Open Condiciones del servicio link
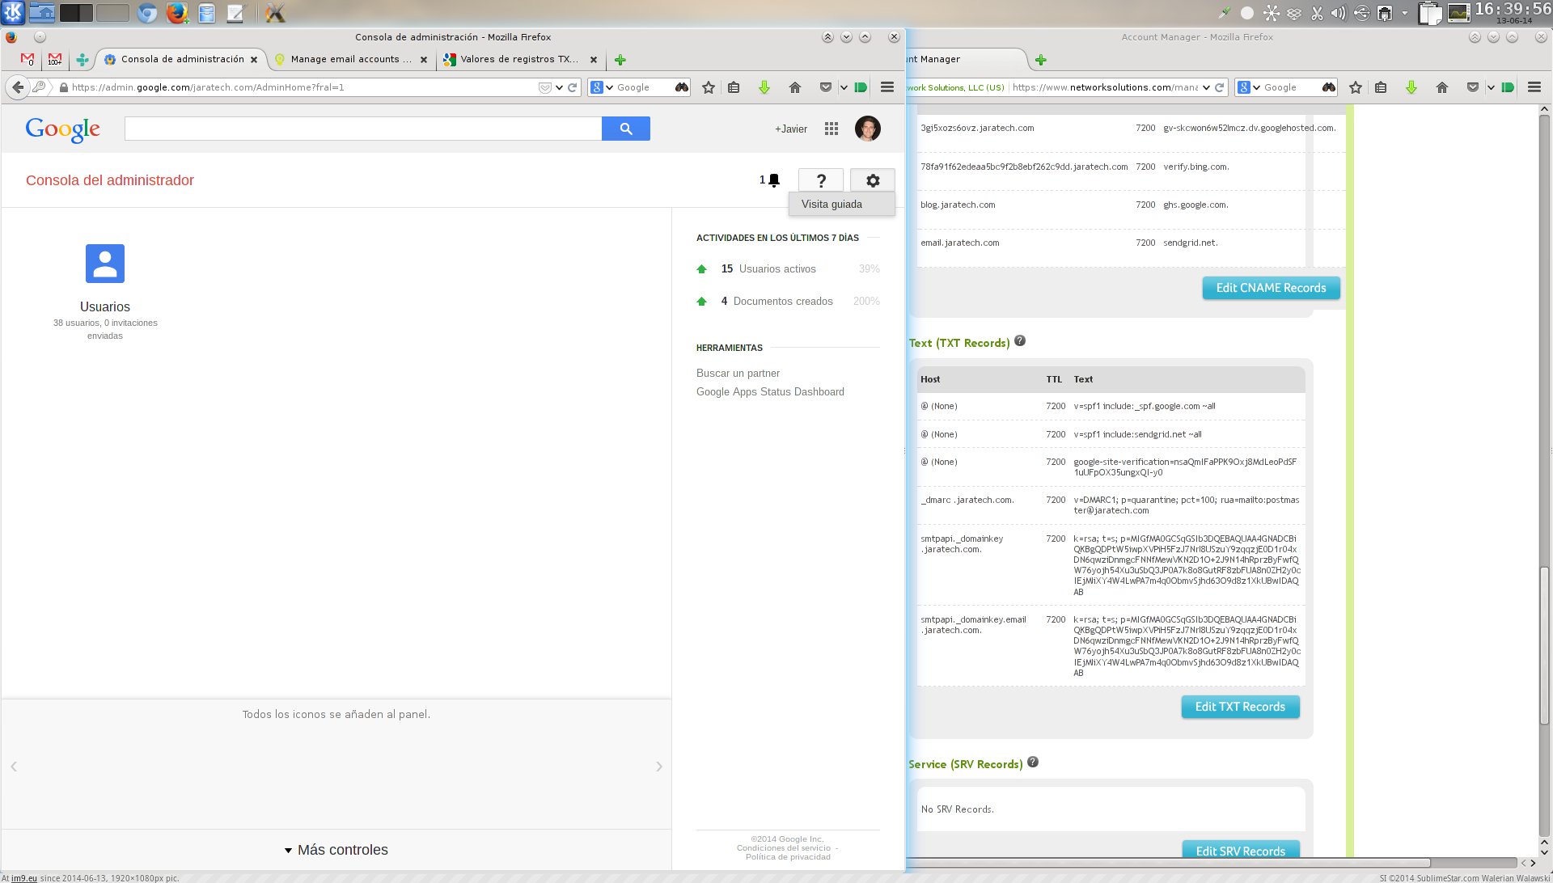 tap(783, 848)
